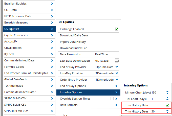Viewport: 172px width, 116px height.
Task: Select the TD Ameritrade menu entry
Action: 29,86
